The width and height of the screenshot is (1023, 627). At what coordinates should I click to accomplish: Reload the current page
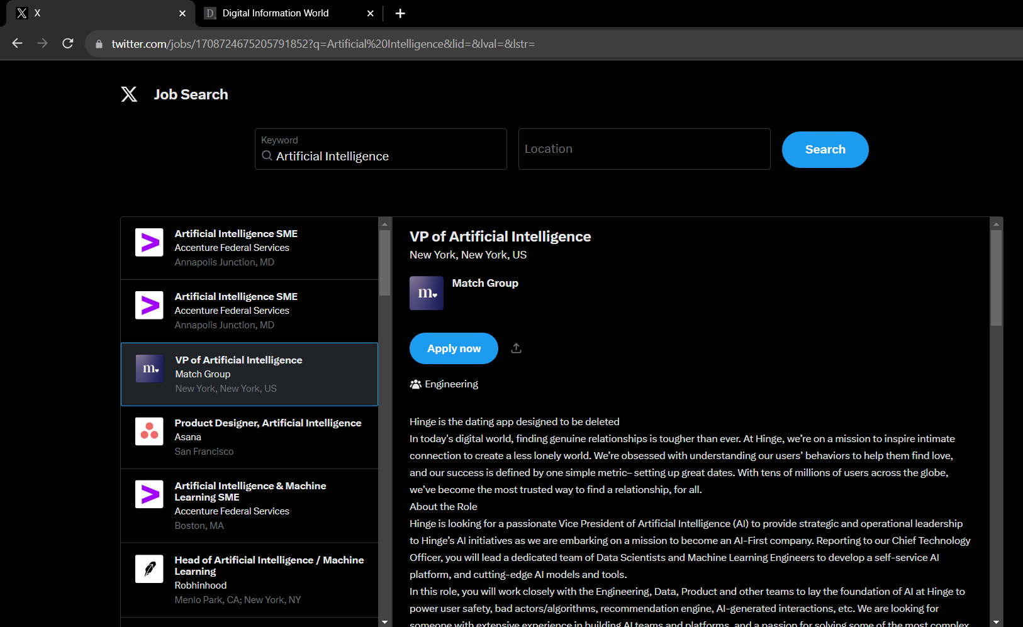68,43
